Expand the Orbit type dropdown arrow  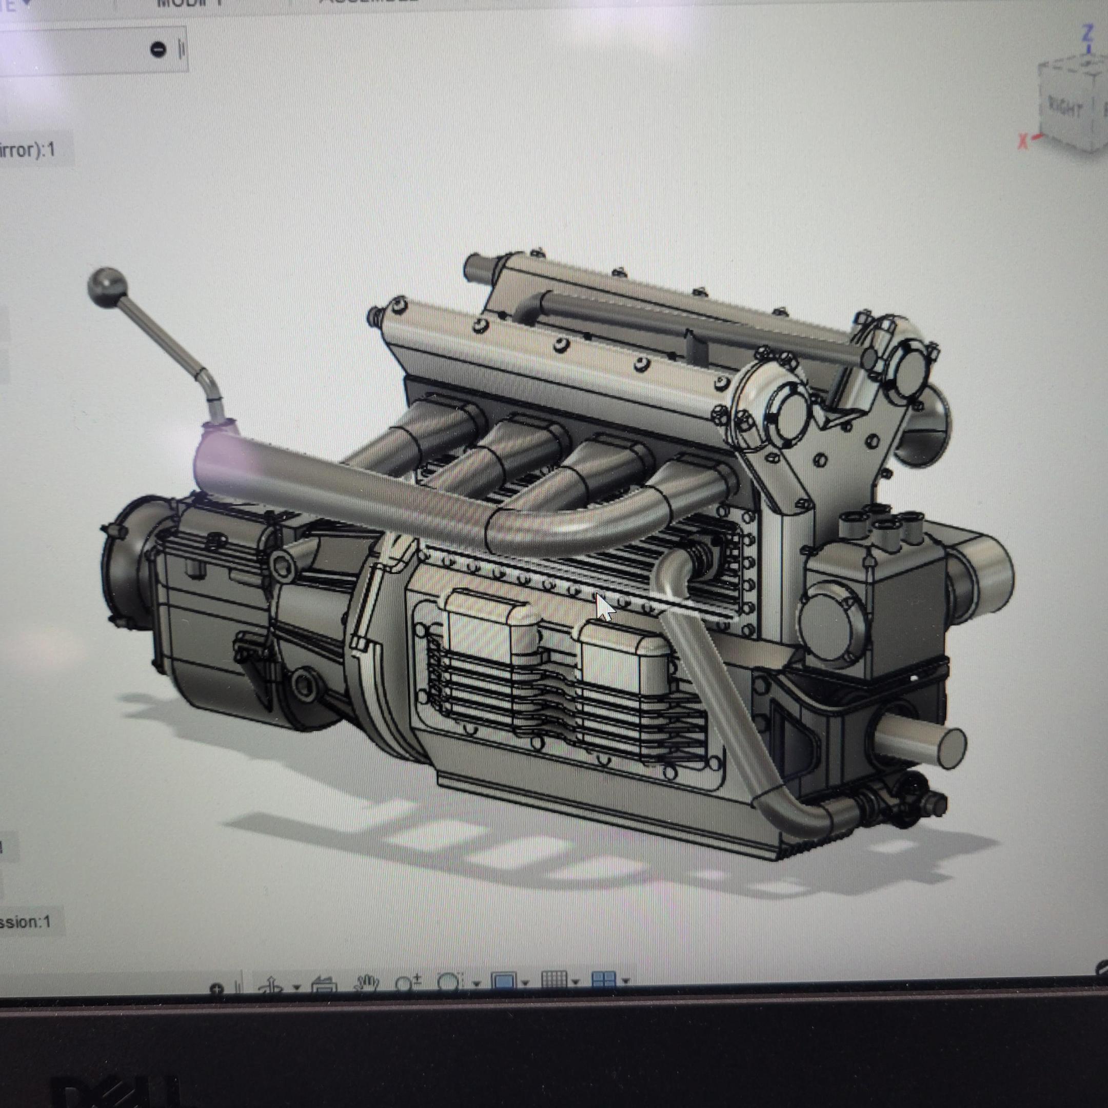click(296, 987)
